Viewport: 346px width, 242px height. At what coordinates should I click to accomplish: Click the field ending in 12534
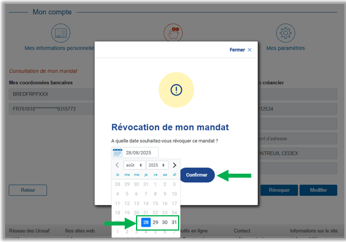298,109
